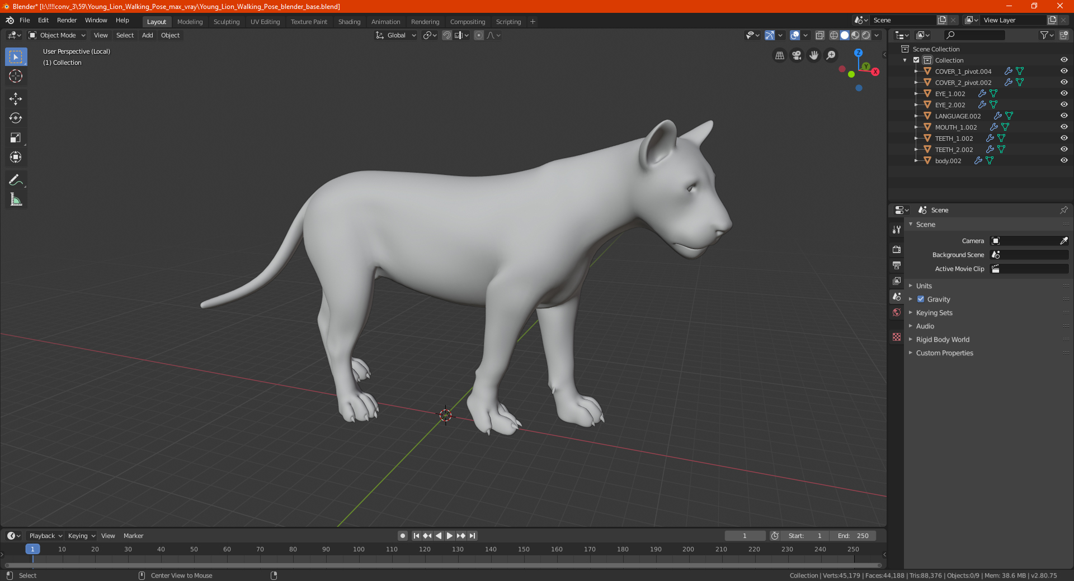Jump to the start frame
Viewport: 1074px width, 581px height.
click(416, 536)
